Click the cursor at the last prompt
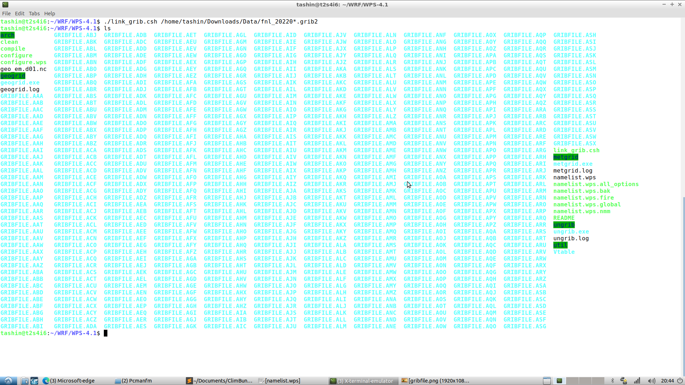 pos(106,333)
